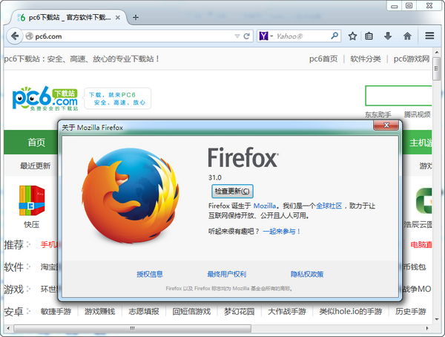This screenshot has height=337, width=445.
Task: Select the 首页 navigation menu item
Action: tap(36, 143)
